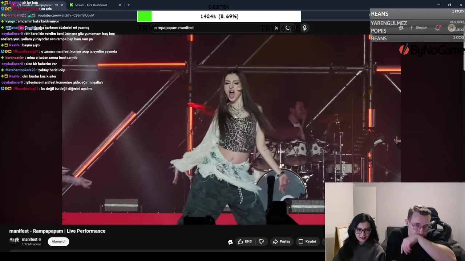Click the POPIIS row in the alert list
Screen dimensions: 465x261
(417, 30)
